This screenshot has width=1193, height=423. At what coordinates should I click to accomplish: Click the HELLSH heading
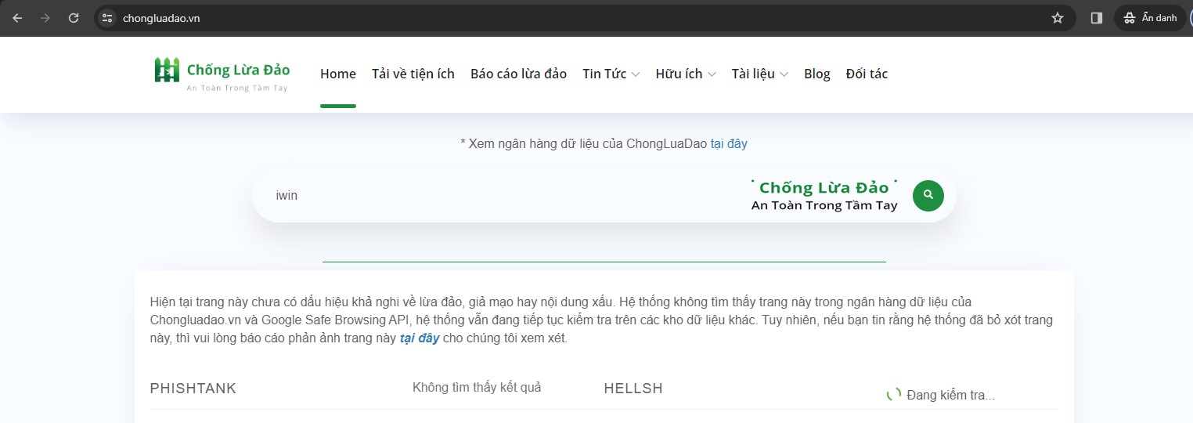point(633,389)
